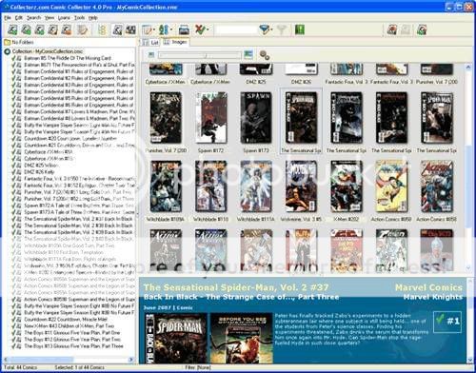Select the Spawn #173 cover thumbnail
This screenshot has width=476, height=373.
(256, 118)
